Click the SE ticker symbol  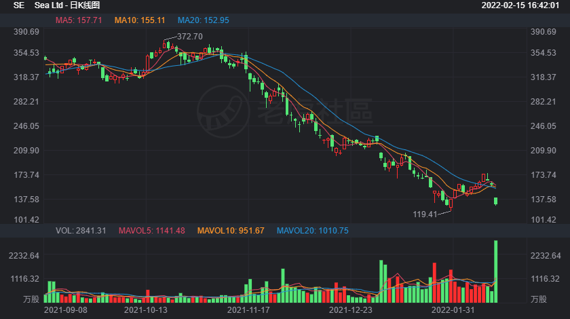(19, 5)
